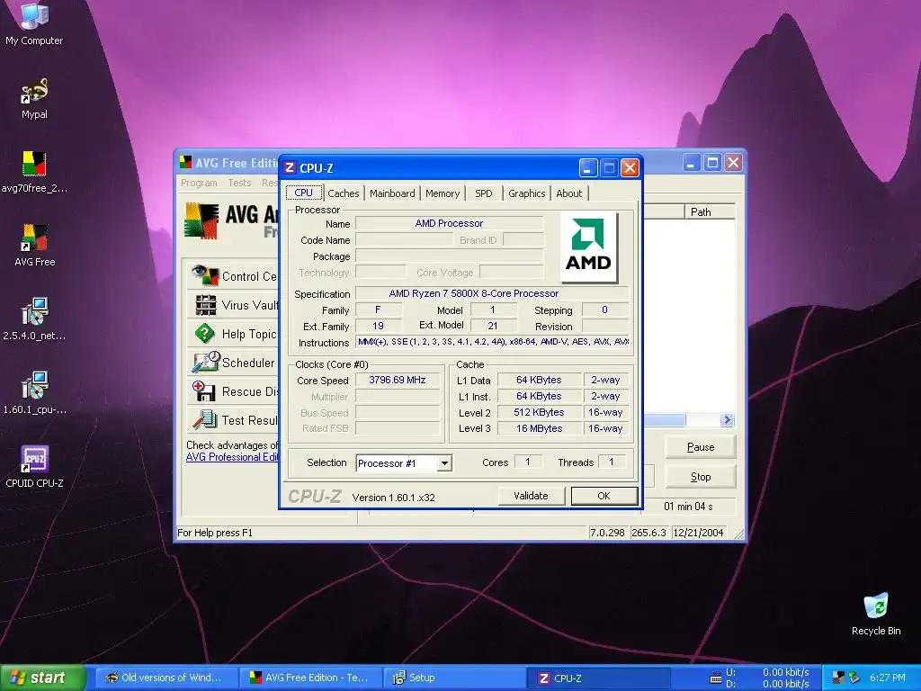This screenshot has width=921, height=691.
Task: Click AVG window title bar icon
Action: pos(185,163)
